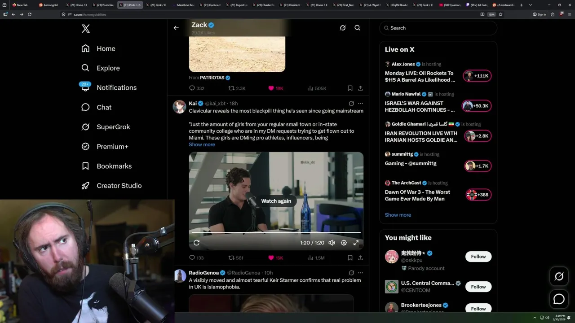View Kai's post analytics at 1.5M
This screenshot has height=323, width=575.
316,258
